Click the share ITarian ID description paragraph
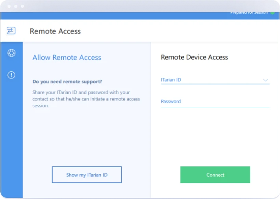This screenshot has height=199, width=280. point(86,99)
